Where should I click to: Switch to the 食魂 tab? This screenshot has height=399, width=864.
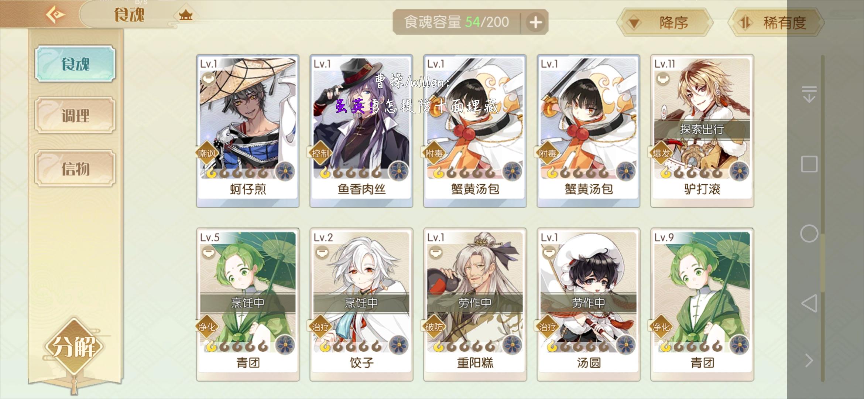(75, 64)
